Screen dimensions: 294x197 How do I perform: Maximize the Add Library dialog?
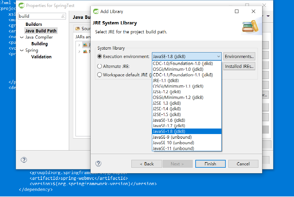(237, 11)
